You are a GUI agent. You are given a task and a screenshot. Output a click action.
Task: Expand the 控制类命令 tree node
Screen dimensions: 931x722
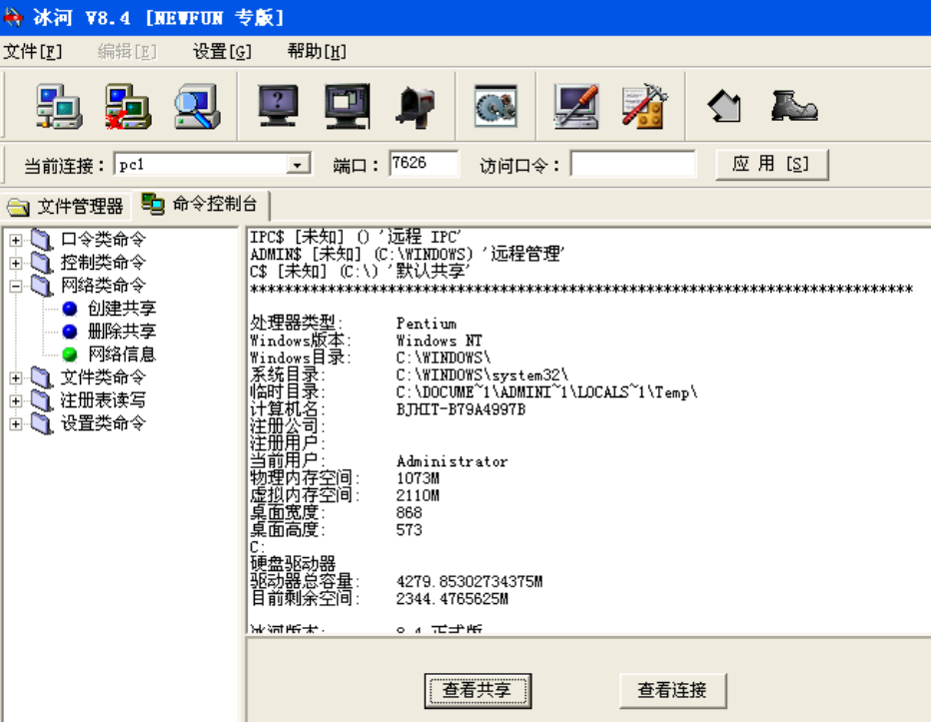16,264
